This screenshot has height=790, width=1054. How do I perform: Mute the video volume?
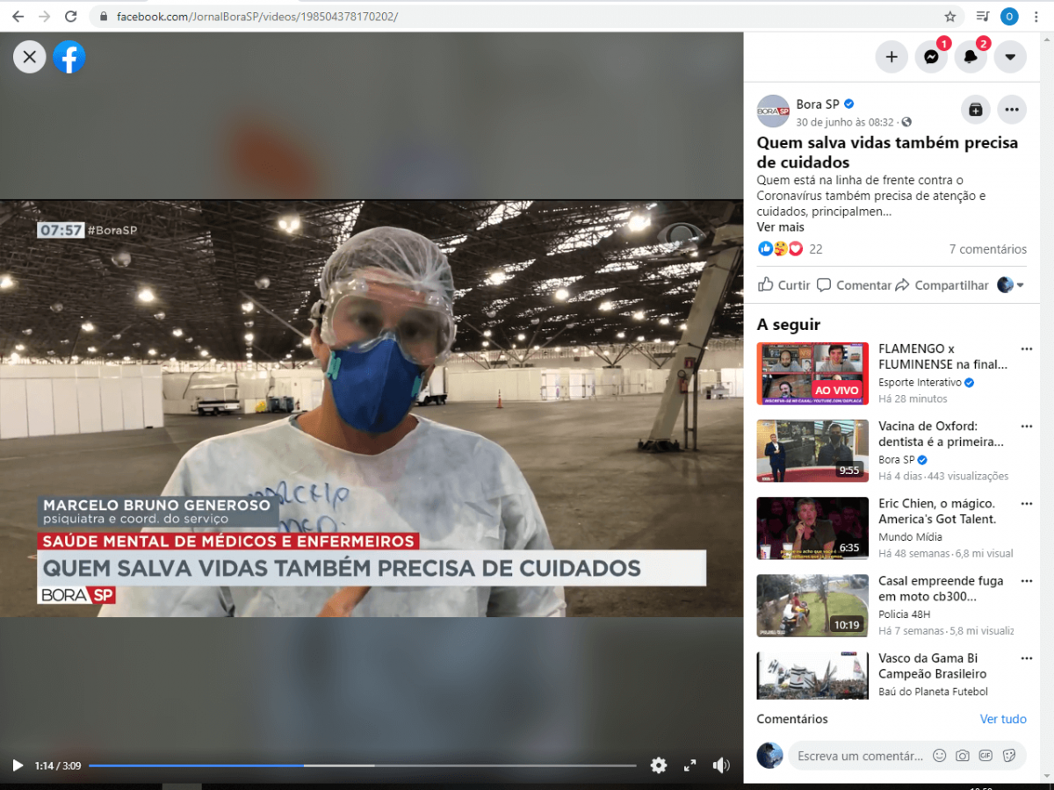[x=721, y=765]
